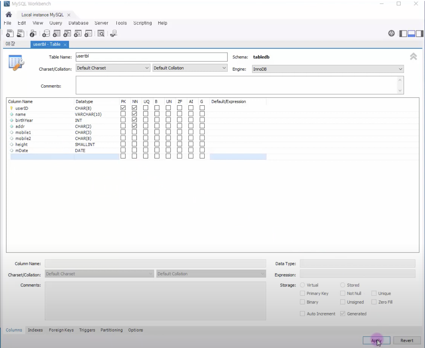Focus the Table Name input field
This screenshot has height=348, width=425.
pos(151,57)
